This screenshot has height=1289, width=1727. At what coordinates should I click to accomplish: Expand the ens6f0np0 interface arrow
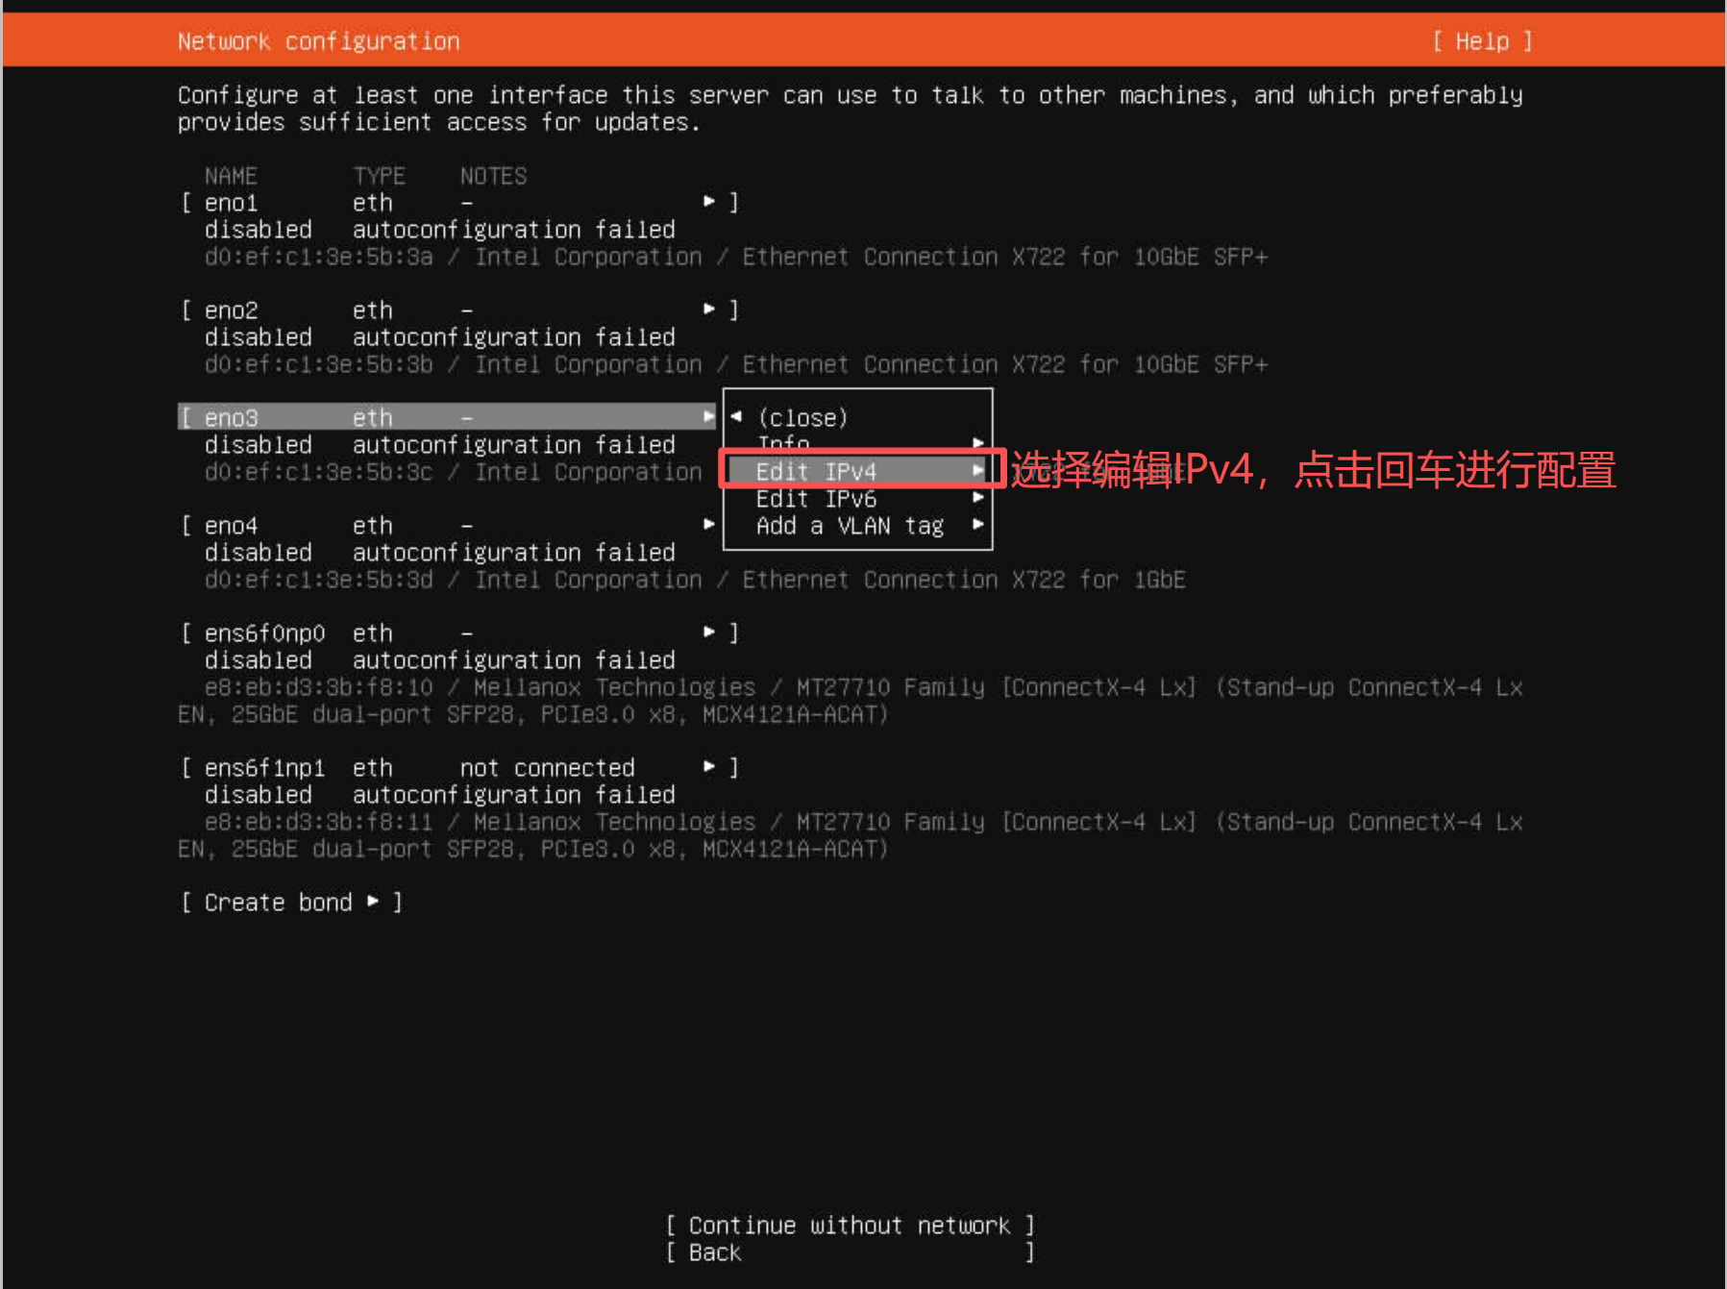[x=709, y=632]
